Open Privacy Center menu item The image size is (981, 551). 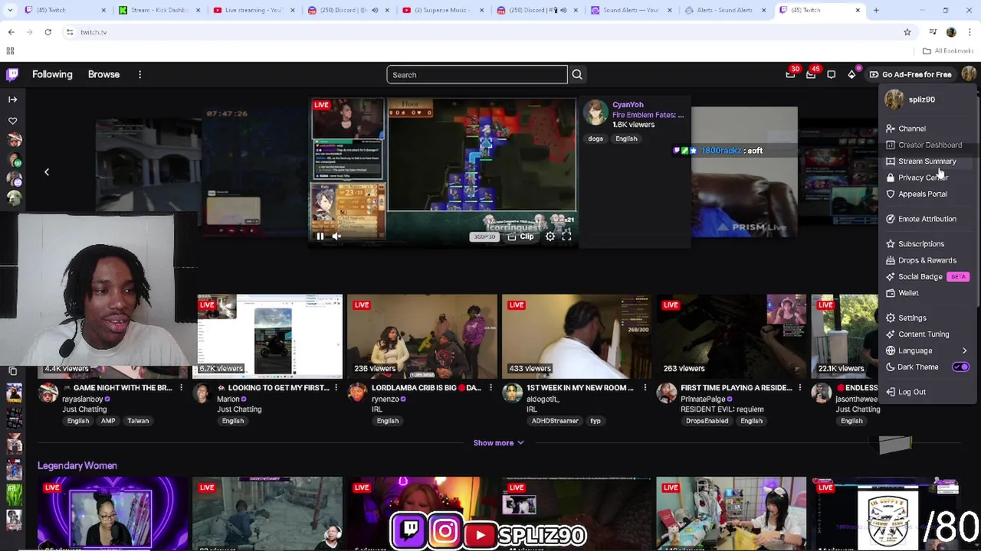[927, 178]
